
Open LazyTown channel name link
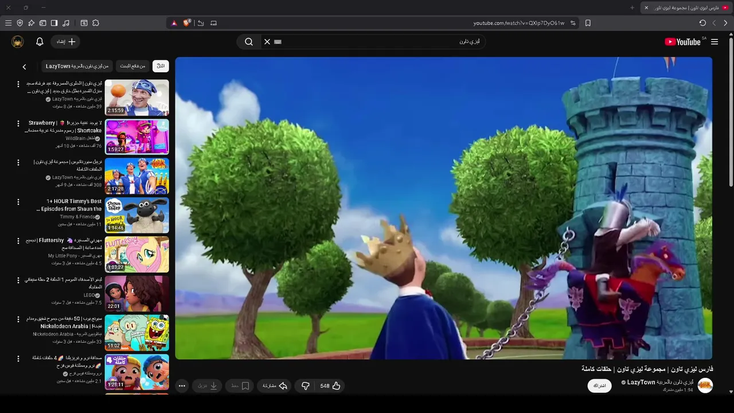click(660, 382)
